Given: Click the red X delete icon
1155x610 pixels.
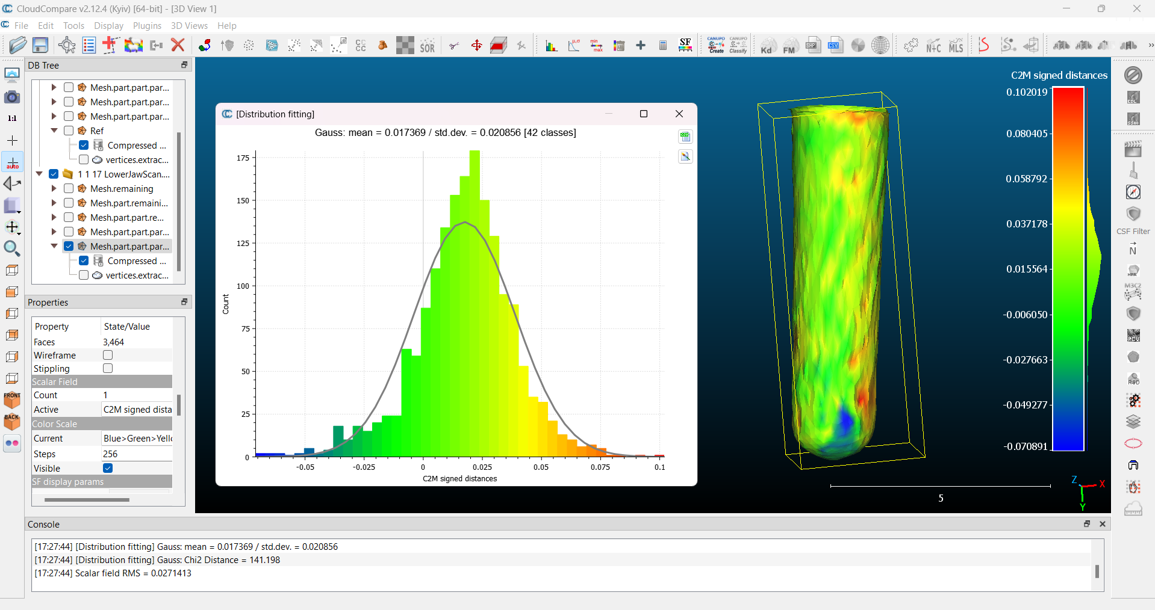Looking at the screenshot, I should pos(177,45).
